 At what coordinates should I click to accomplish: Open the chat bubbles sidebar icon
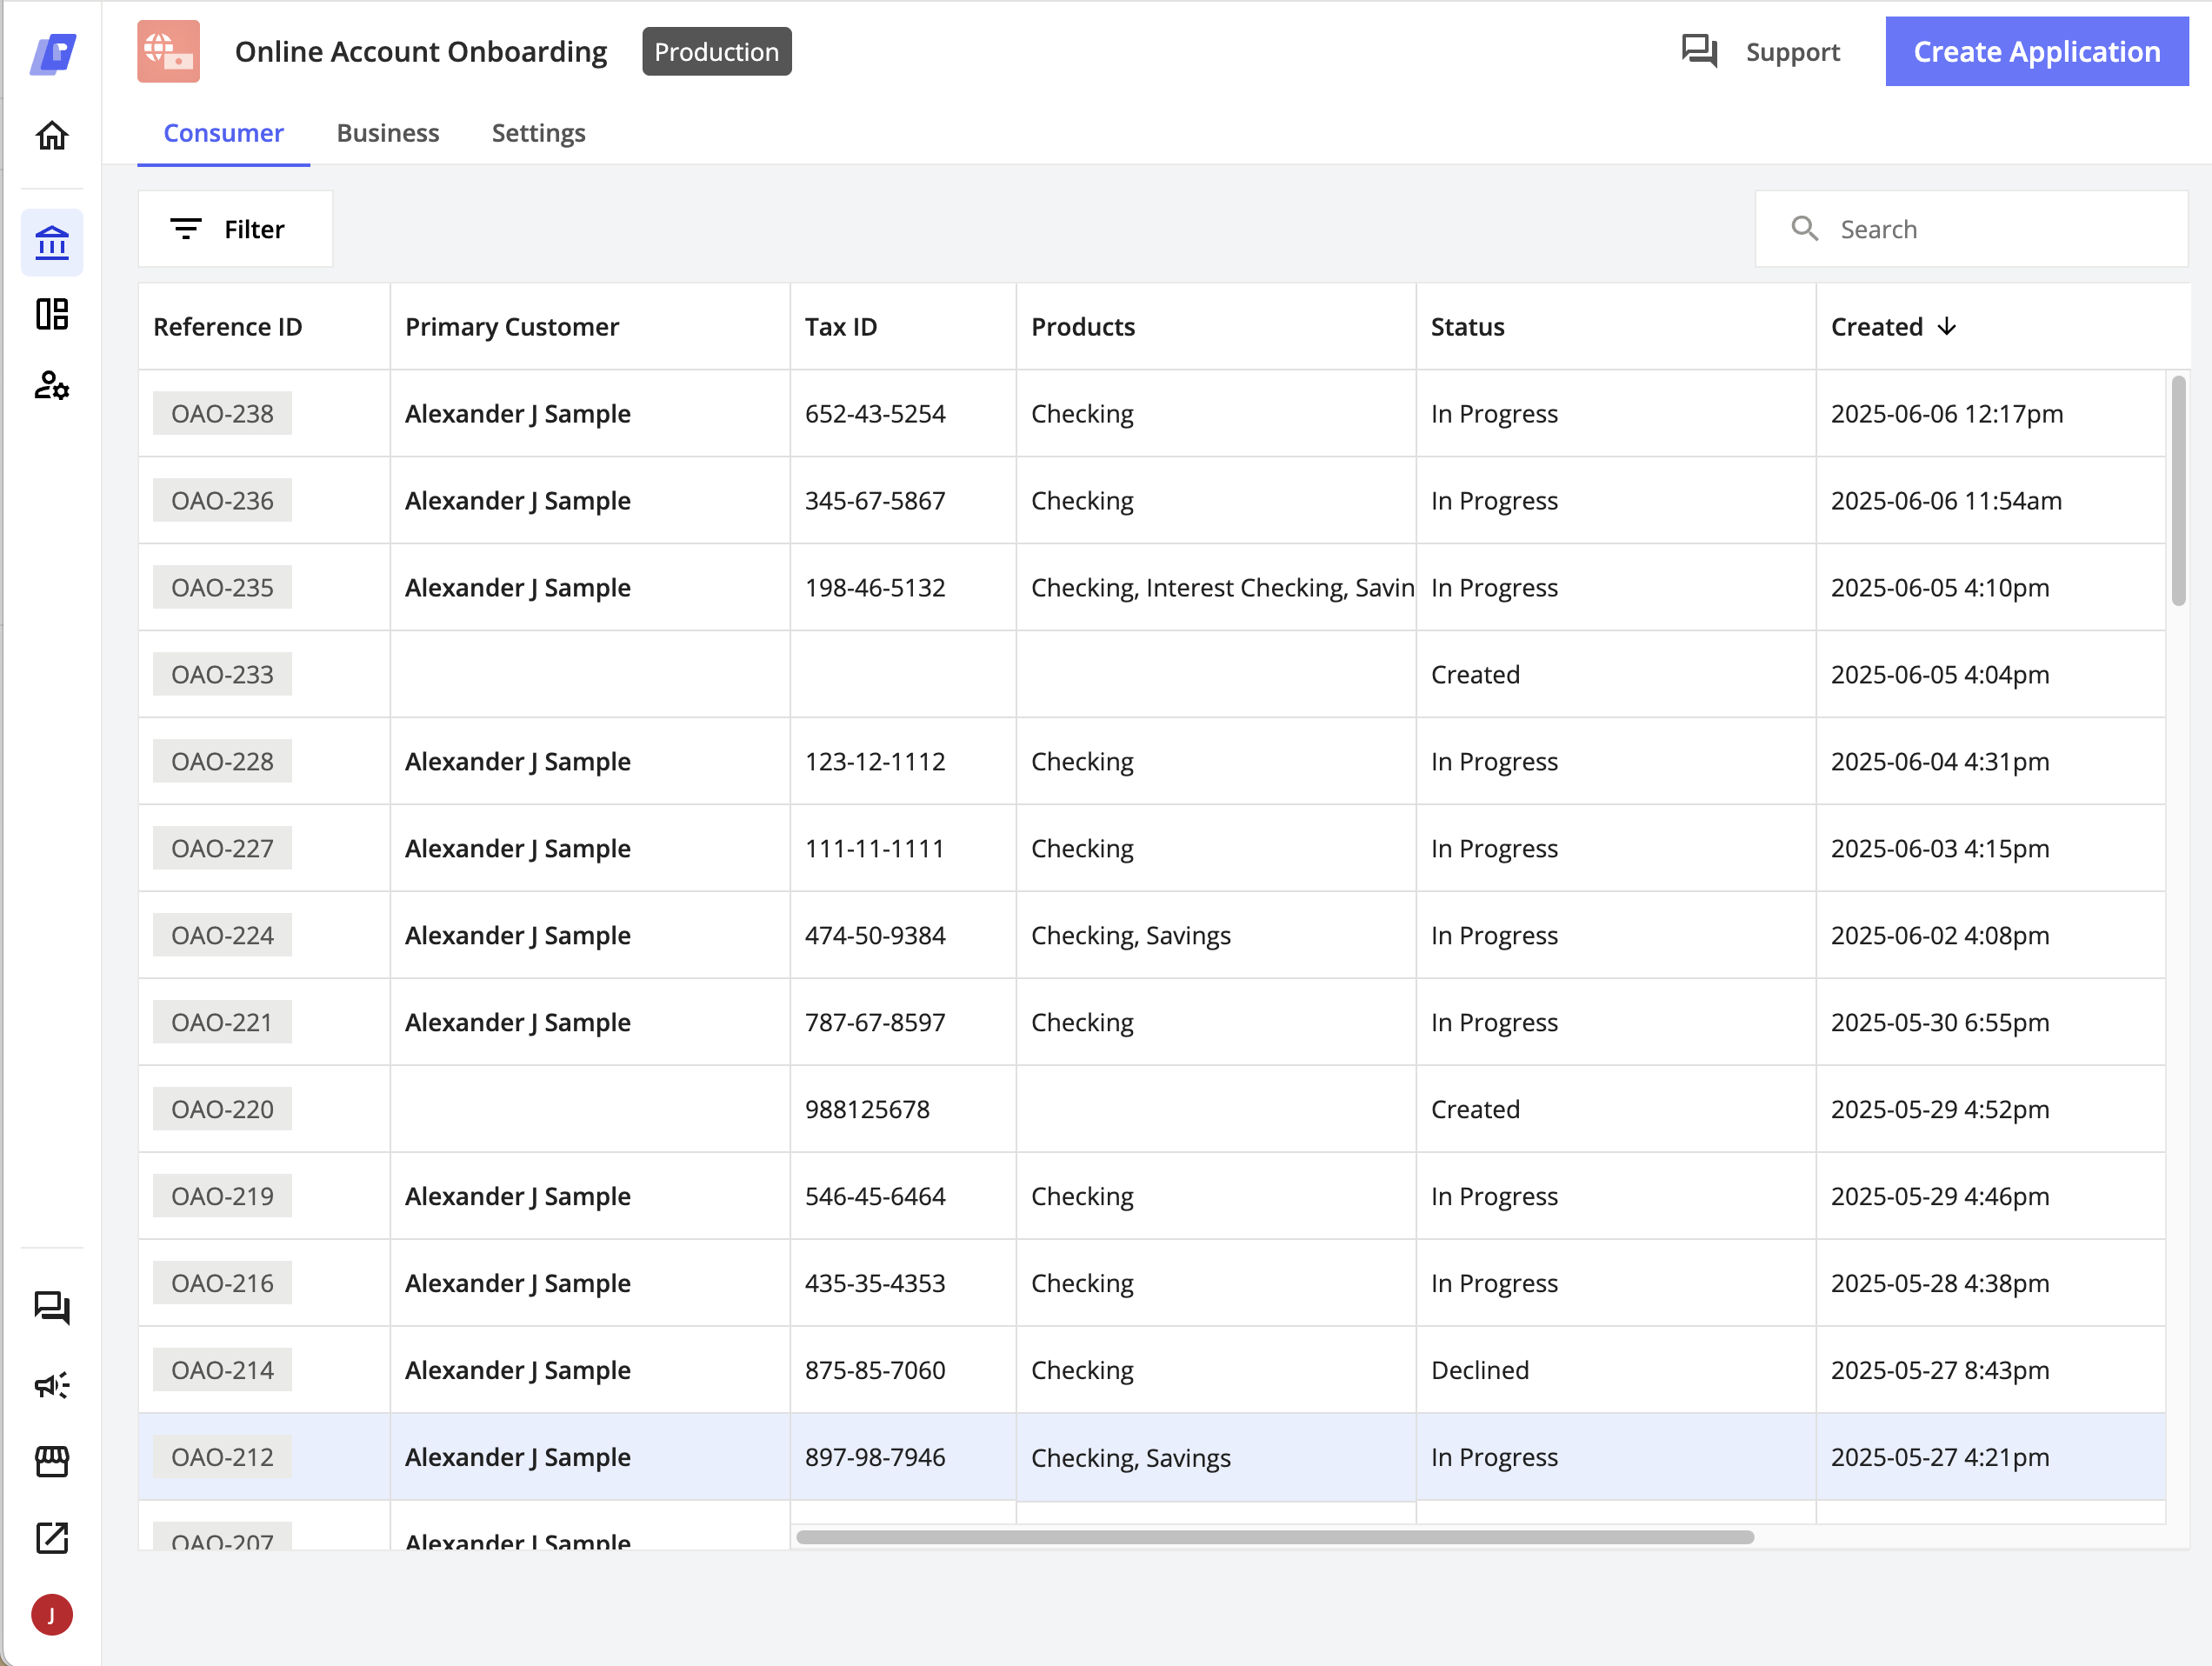click(52, 1307)
